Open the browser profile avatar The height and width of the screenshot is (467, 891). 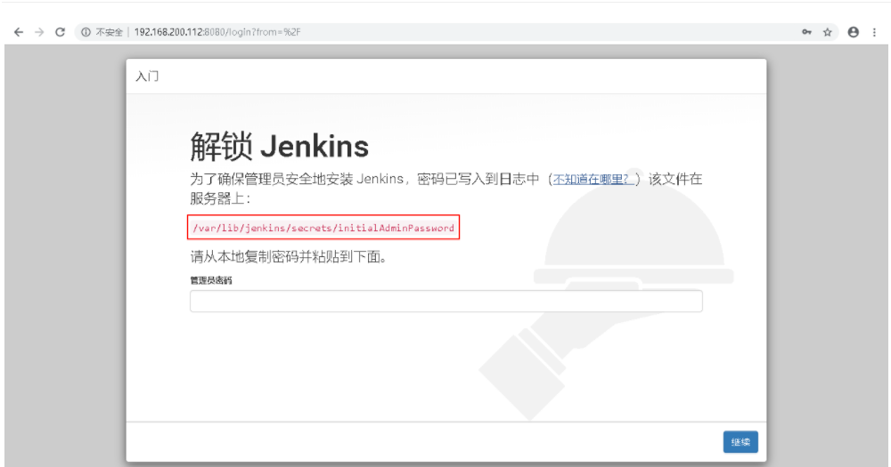pyautogui.click(x=853, y=32)
